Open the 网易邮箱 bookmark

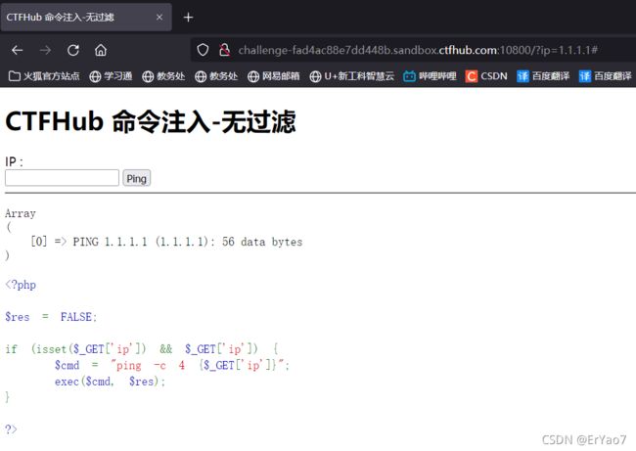point(274,76)
